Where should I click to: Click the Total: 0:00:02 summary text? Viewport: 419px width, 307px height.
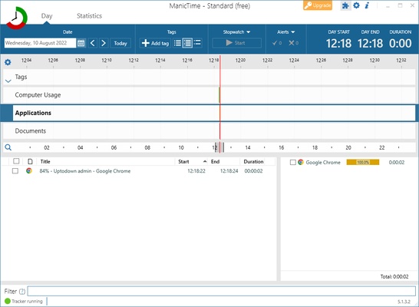click(x=394, y=276)
